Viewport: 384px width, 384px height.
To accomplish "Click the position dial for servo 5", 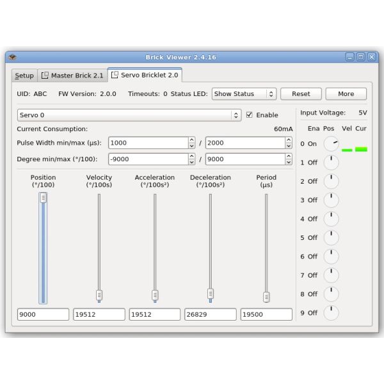I will (331, 237).
